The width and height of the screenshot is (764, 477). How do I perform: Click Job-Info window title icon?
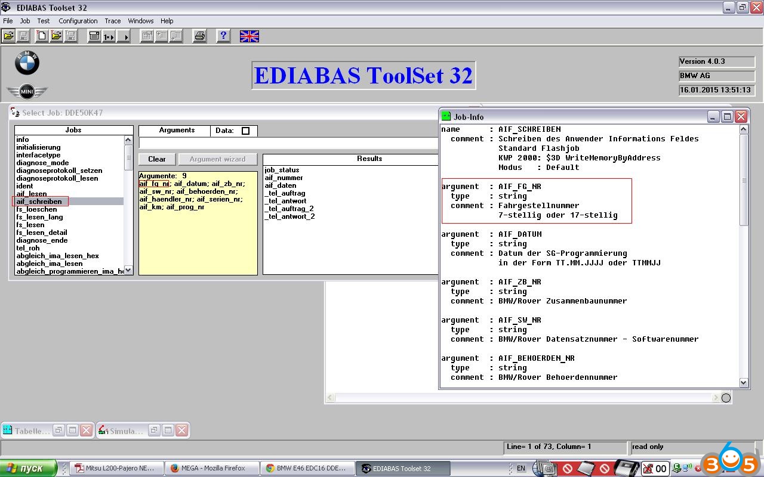[446, 116]
